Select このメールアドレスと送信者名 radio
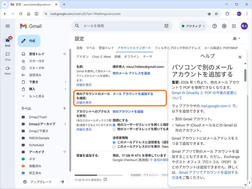This screenshot has height=189, width=252. tap(114, 142)
